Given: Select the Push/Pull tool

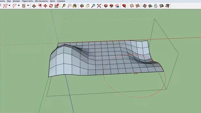Looking at the screenshot, I should click(x=34, y=6).
